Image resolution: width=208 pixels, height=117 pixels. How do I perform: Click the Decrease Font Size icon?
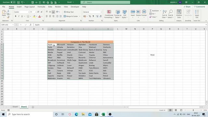pyautogui.click(x=42, y=12)
